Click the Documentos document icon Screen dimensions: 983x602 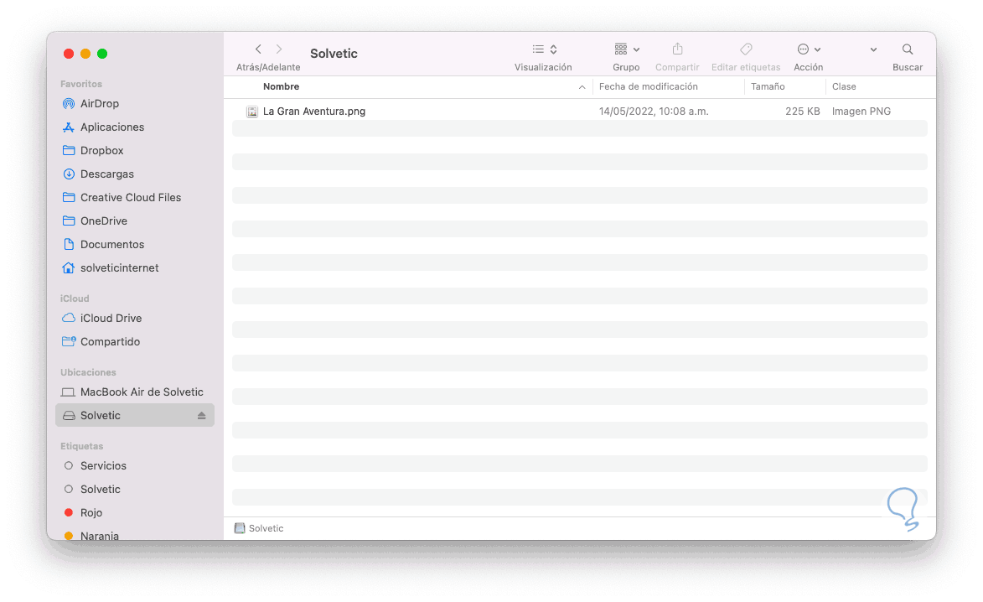[x=69, y=245]
